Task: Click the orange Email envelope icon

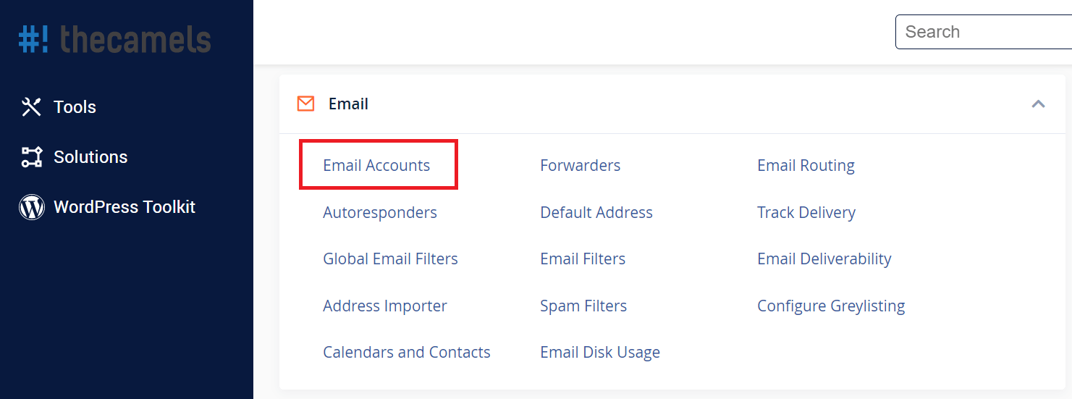Action: click(305, 104)
